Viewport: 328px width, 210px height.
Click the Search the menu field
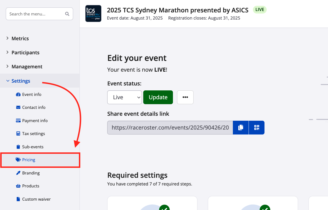tap(36, 14)
